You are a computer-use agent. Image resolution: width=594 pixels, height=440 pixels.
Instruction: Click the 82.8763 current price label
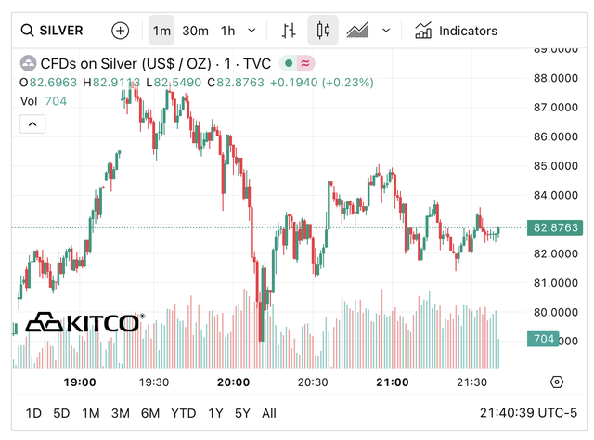[556, 227]
